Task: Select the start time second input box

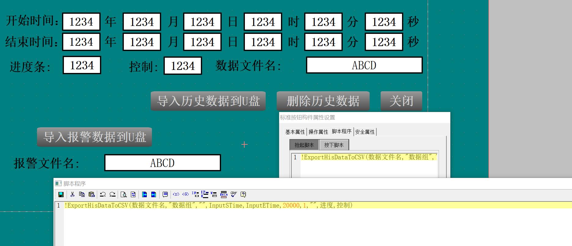Action: tap(384, 22)
